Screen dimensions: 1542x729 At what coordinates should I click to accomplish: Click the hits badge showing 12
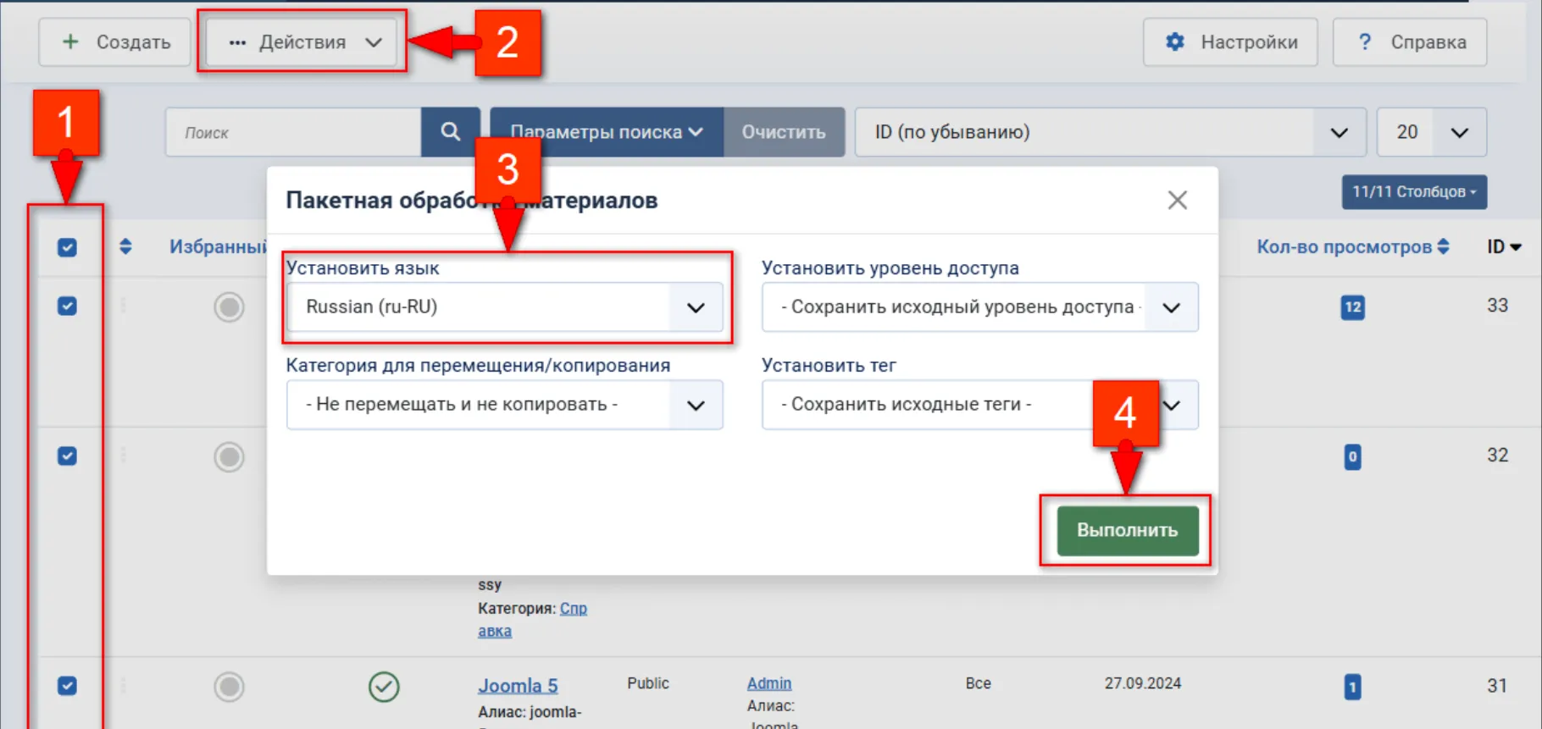1352,307
